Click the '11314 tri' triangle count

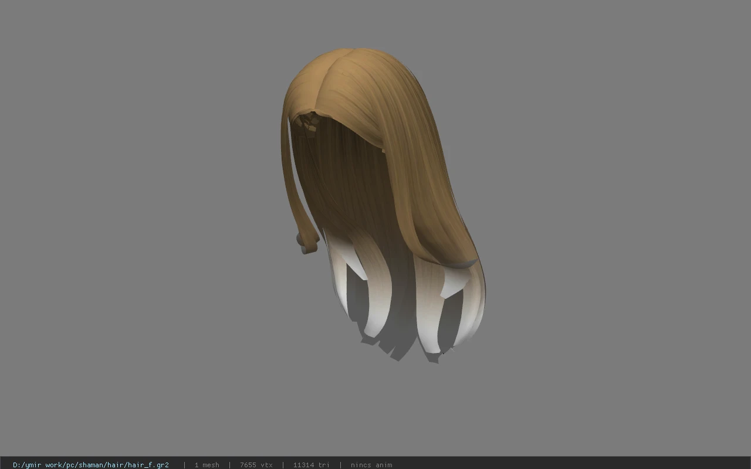point(312,465)
